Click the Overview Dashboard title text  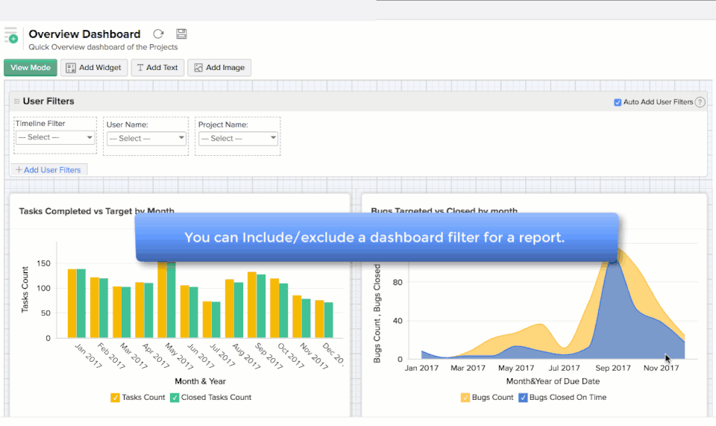tap(84, 34)
